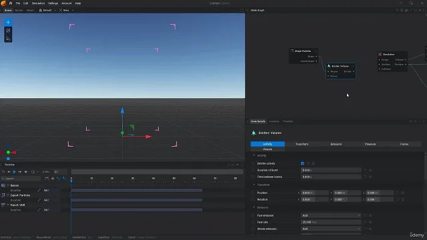The height and width of the screenshot is (240, 427).
Task: Click the timeline playhead marker at frame 0
Action: 71,181
